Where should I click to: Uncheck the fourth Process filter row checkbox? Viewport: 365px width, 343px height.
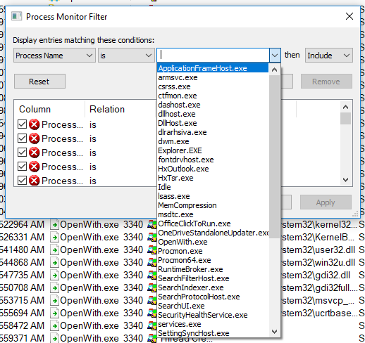pos(22,167)
